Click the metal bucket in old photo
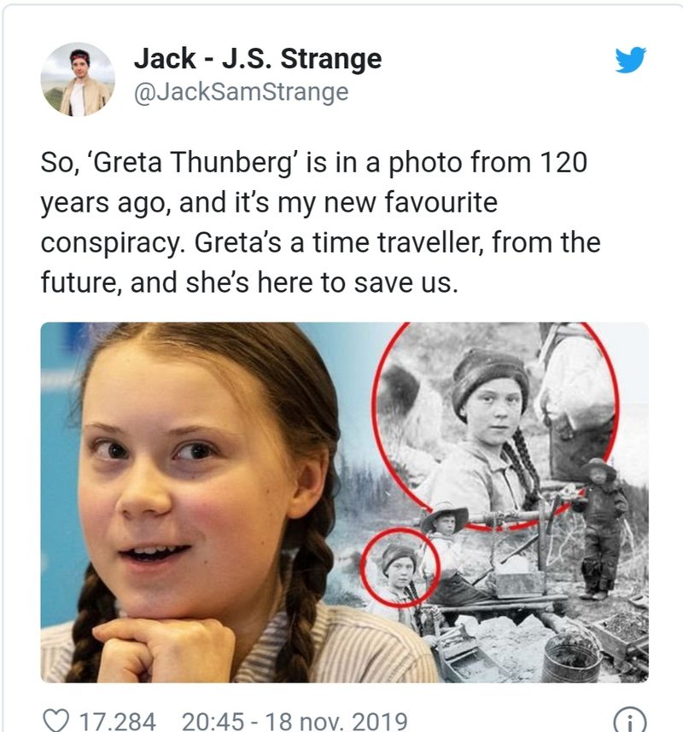This screenshot has height=732, width=683. (572, 656)
